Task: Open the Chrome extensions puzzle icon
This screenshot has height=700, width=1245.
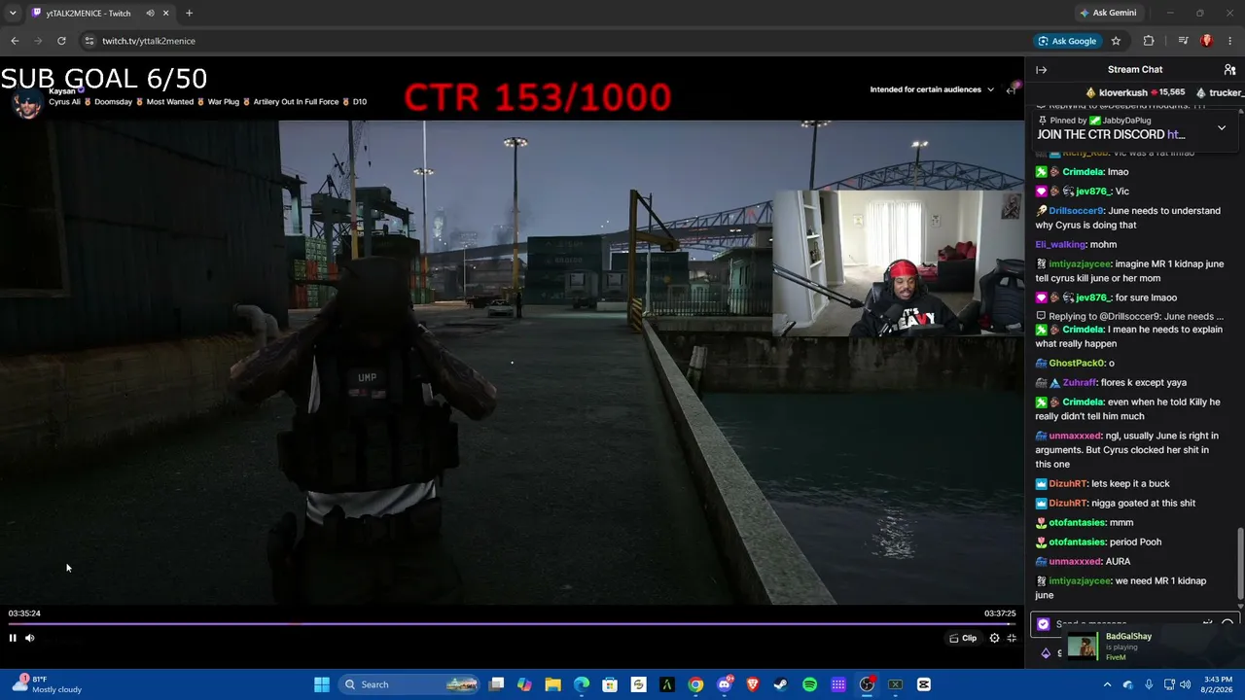Action: coord(1149,41)
